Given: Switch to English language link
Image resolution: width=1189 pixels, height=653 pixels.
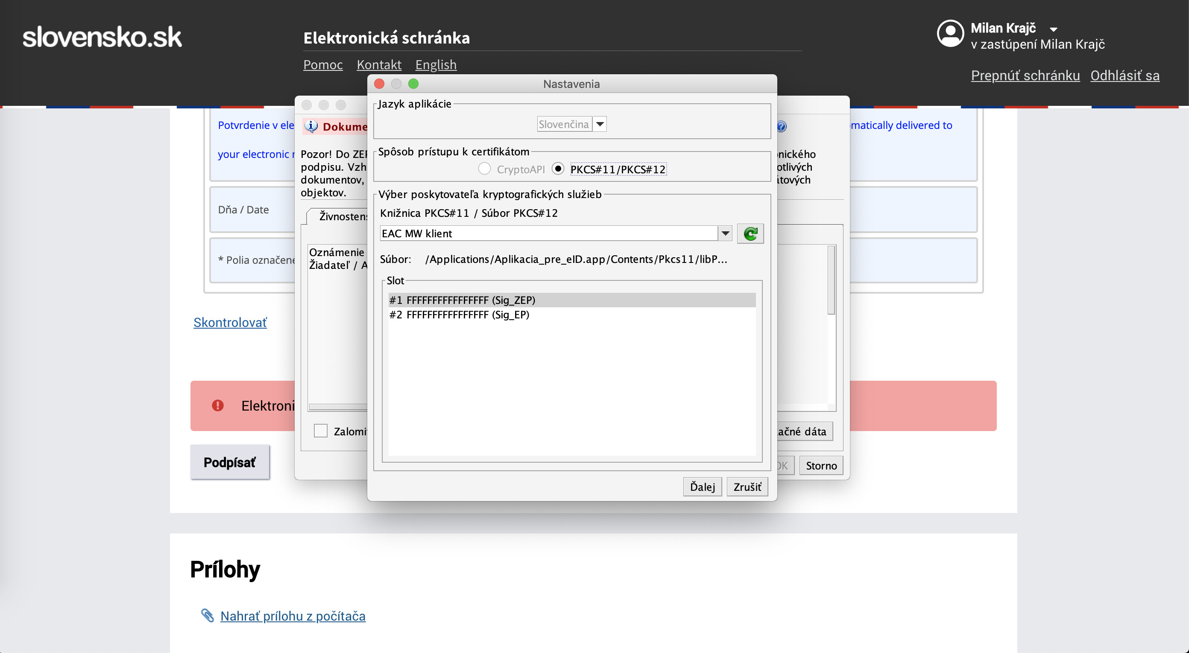Looking at the screenshot, I should [x=436, y=64].
